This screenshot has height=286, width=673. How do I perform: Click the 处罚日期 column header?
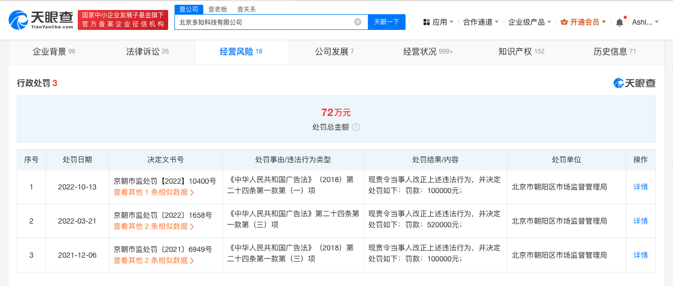77,160
